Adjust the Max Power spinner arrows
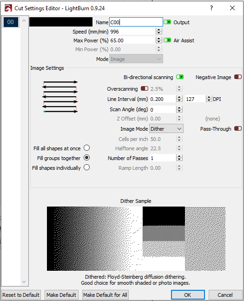 [159, 40]
